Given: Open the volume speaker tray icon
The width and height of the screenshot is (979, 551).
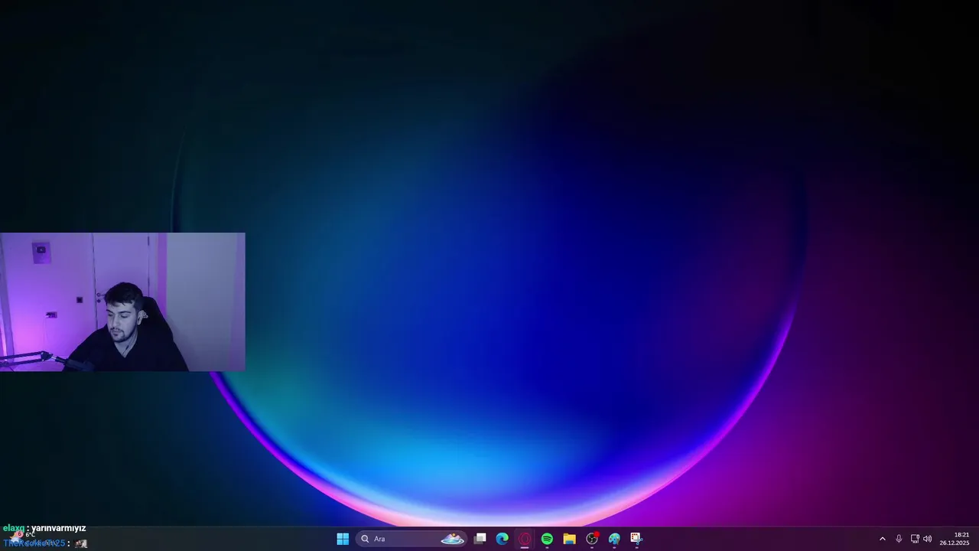Looking at the screenshot, I should coord(928,539).
